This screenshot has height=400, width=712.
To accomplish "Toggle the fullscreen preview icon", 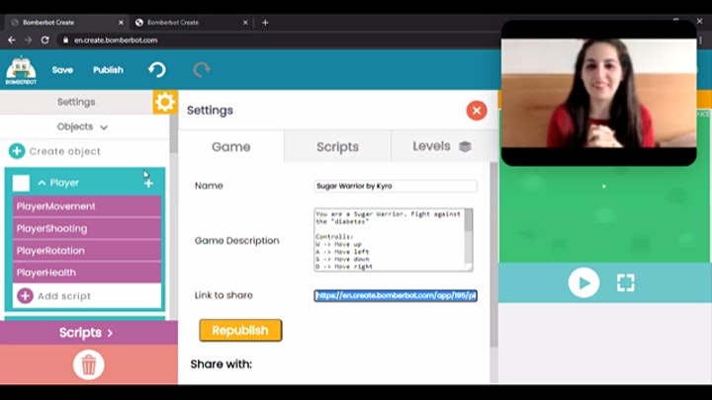I will 625,282.
